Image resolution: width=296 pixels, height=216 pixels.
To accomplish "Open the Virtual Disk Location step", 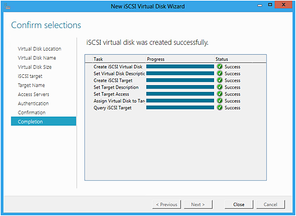I will [39, 49].
